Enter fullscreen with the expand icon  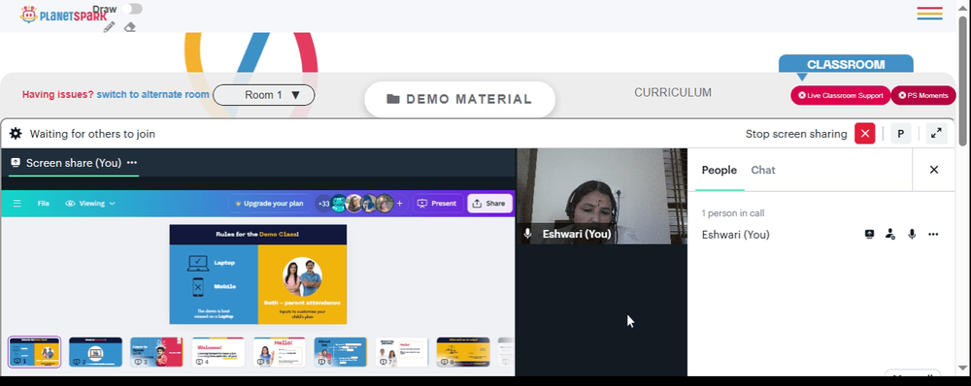936,134
